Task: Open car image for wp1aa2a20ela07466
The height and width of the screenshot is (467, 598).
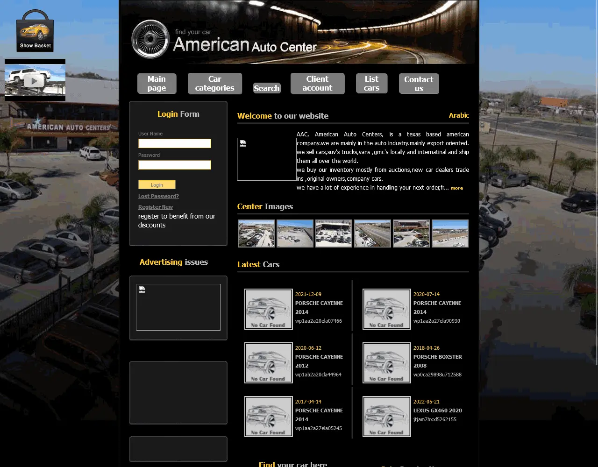Action: point(269,309)
